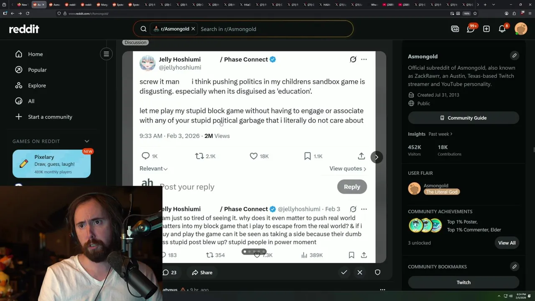
Task: Remove the r/Asmongold search filter
Action: click(193, 29)
